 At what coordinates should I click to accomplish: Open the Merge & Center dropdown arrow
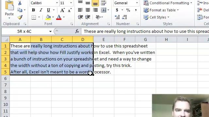pyautogui.click(x=108, y=10)
